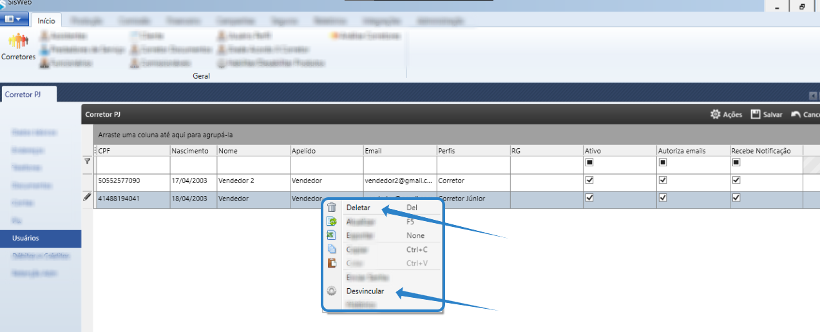The image size is (820, 332).
Task: Switch to the Início ribbon tab
Action: click(46, 21)
